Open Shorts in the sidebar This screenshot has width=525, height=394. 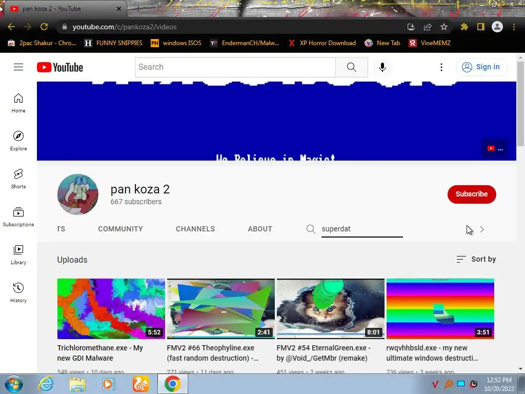tap(18, 179)
